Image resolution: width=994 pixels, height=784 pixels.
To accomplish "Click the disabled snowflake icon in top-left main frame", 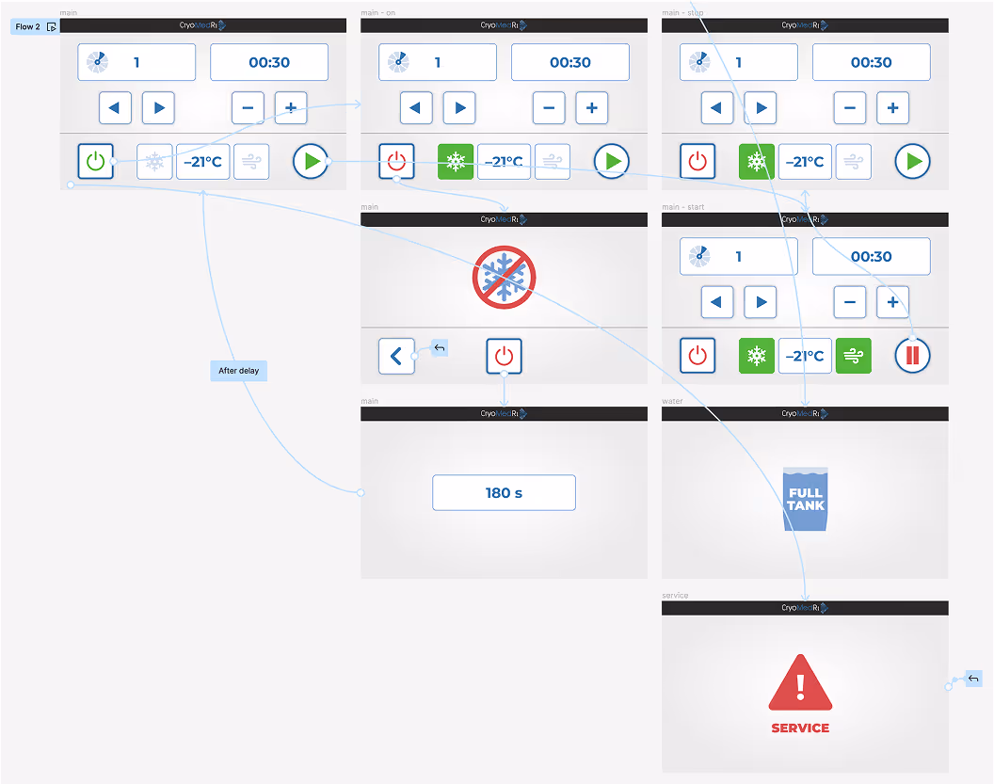I will (154, 162).
